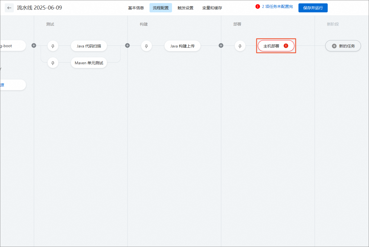
Task: Open trigger lightning icon beside Maven 单元测试
Action: point(53,63)
